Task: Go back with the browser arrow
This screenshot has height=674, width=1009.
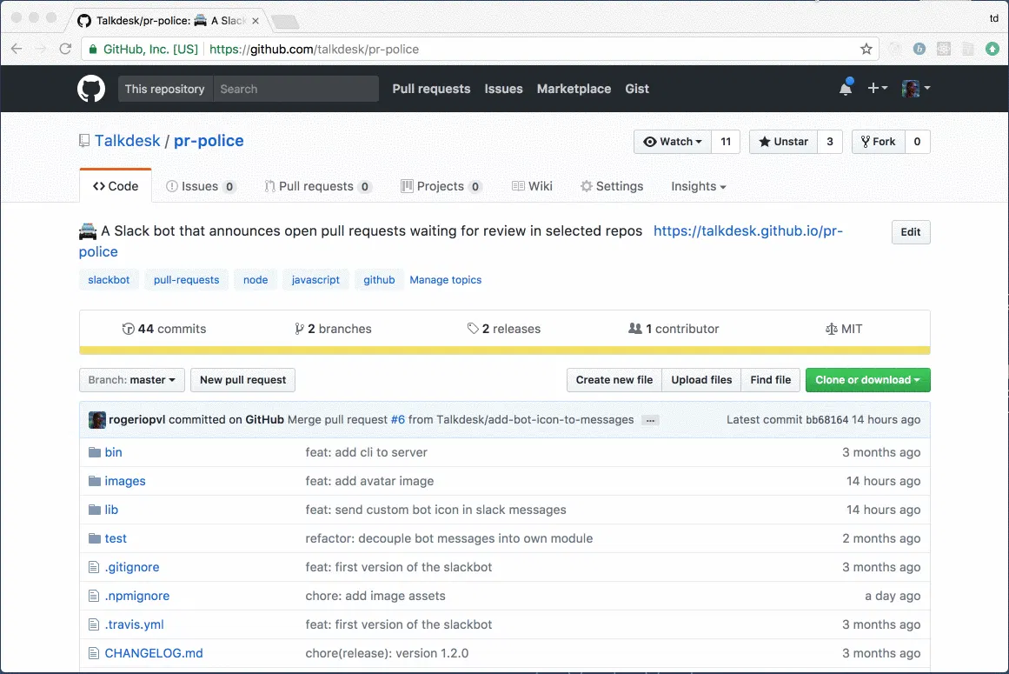Action: pyautogui.click(x=17, y=49)
